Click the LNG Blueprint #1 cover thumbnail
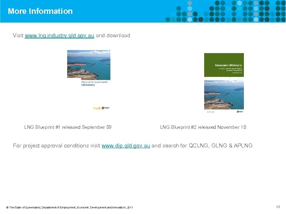 89,80
